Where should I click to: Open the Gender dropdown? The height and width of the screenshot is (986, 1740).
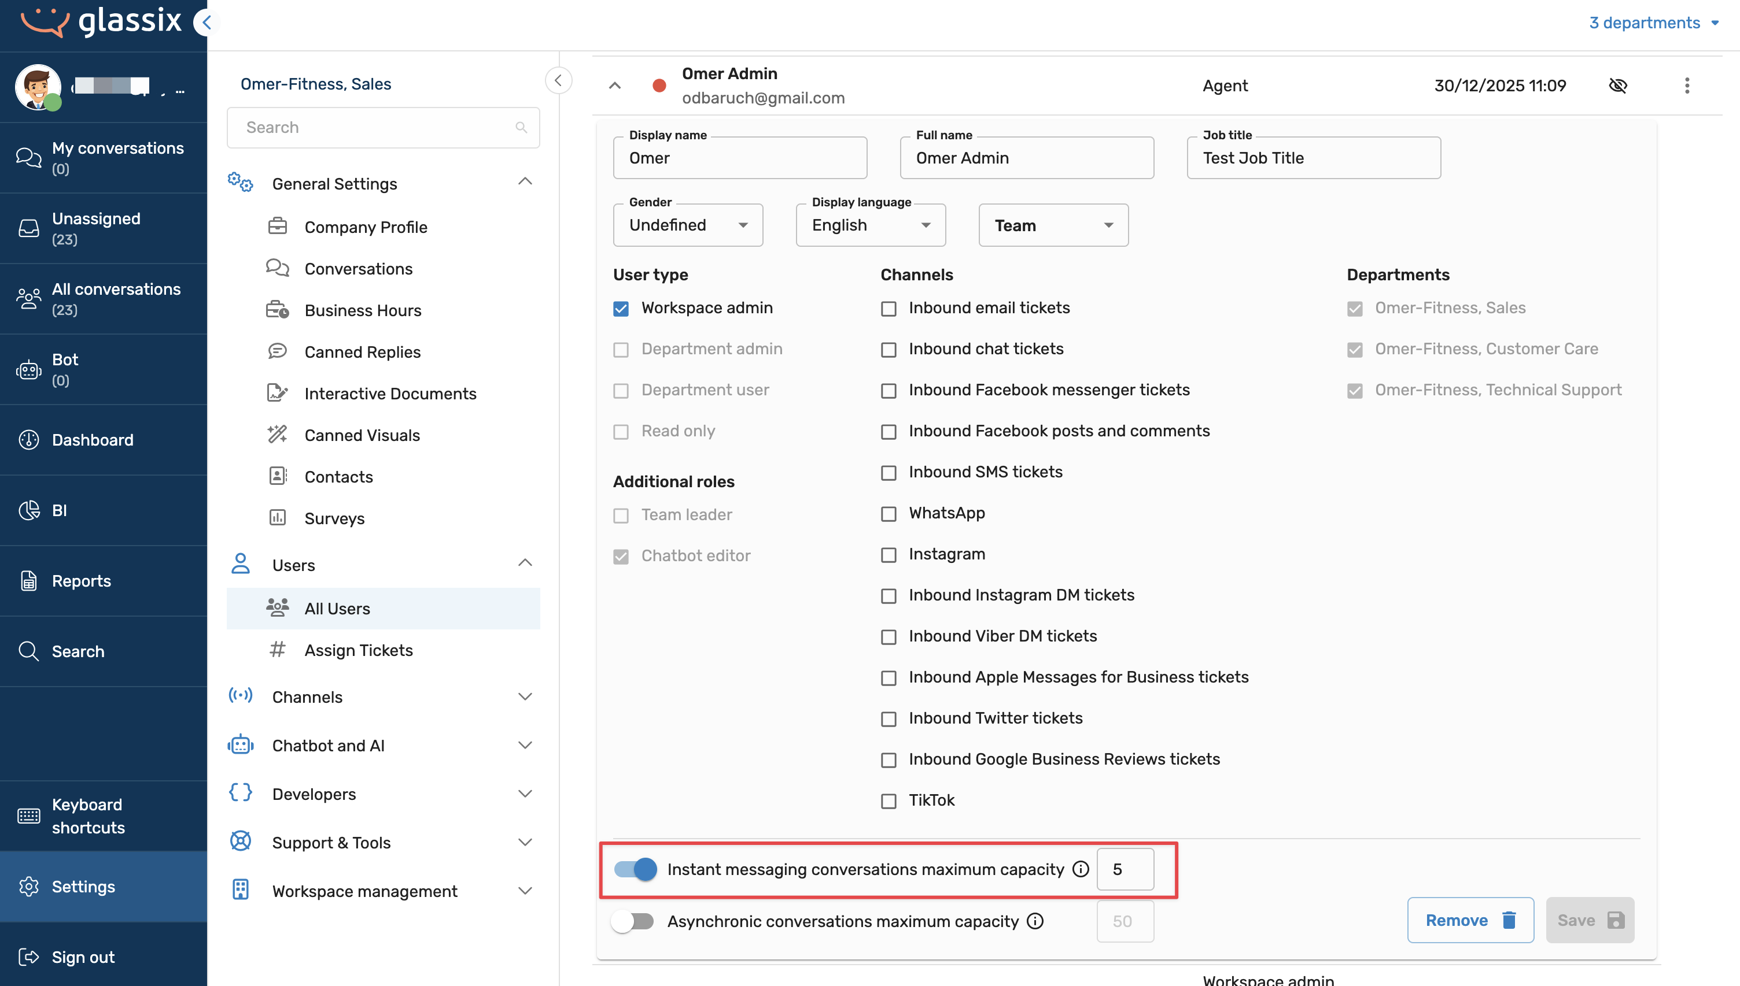688,225
